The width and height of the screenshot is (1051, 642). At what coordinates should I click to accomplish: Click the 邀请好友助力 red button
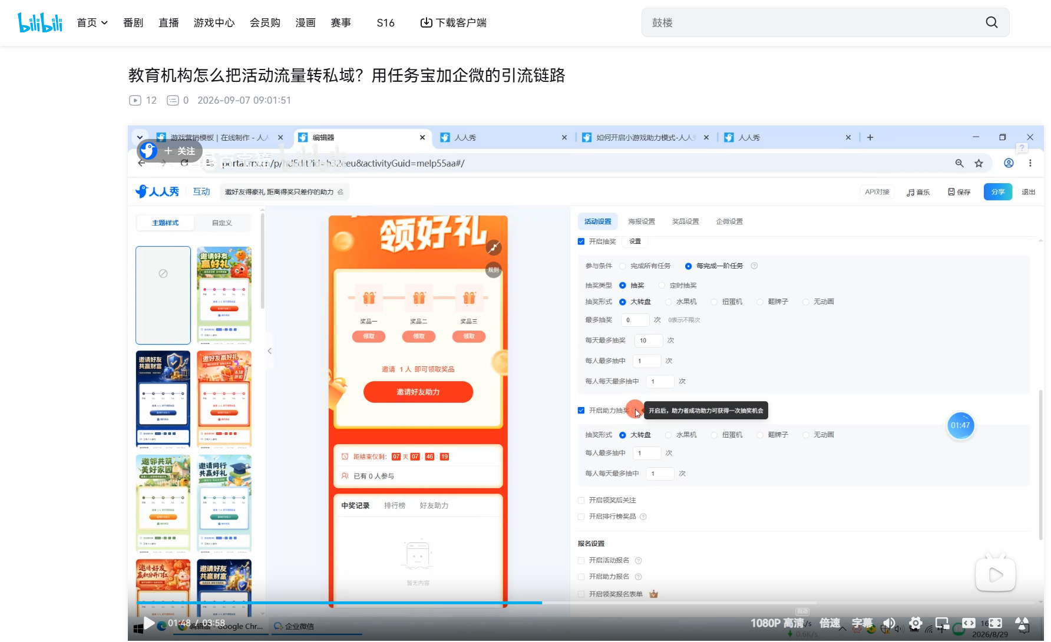pyautogui.click(x=418, y=392)
